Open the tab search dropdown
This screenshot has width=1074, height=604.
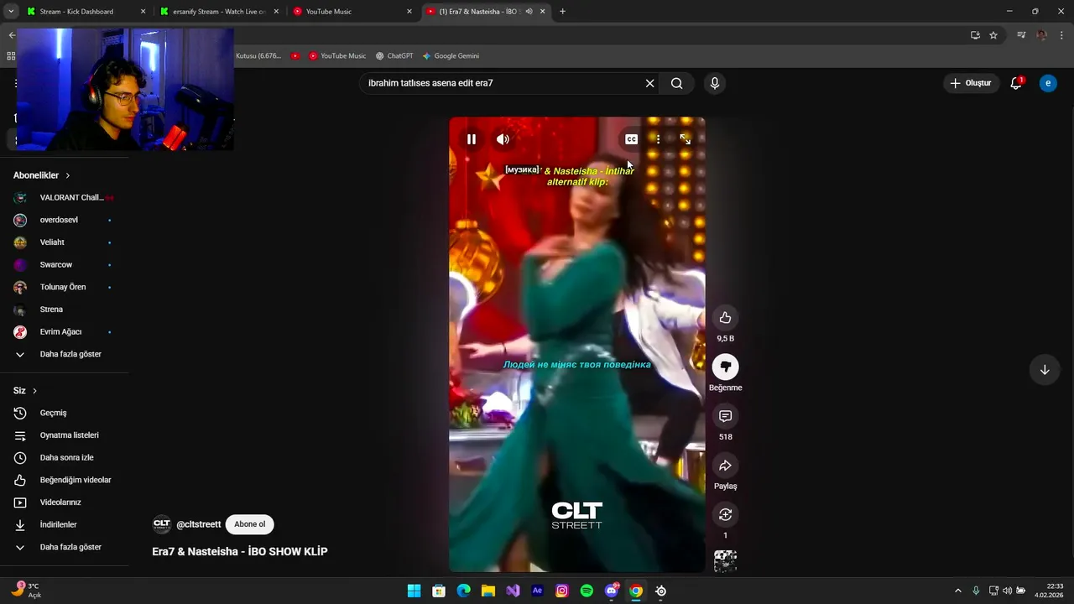[x=11, y=12]
